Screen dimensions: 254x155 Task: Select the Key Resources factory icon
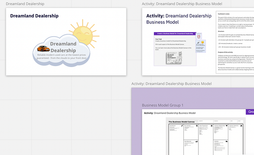click(x=197, y=141)
